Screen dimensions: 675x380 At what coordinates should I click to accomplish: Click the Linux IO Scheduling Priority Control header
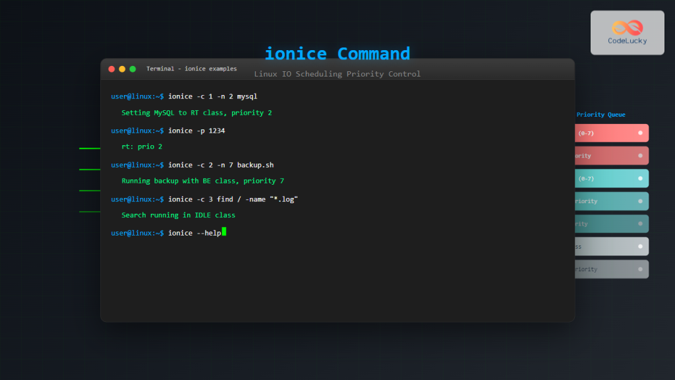point(337,74)
